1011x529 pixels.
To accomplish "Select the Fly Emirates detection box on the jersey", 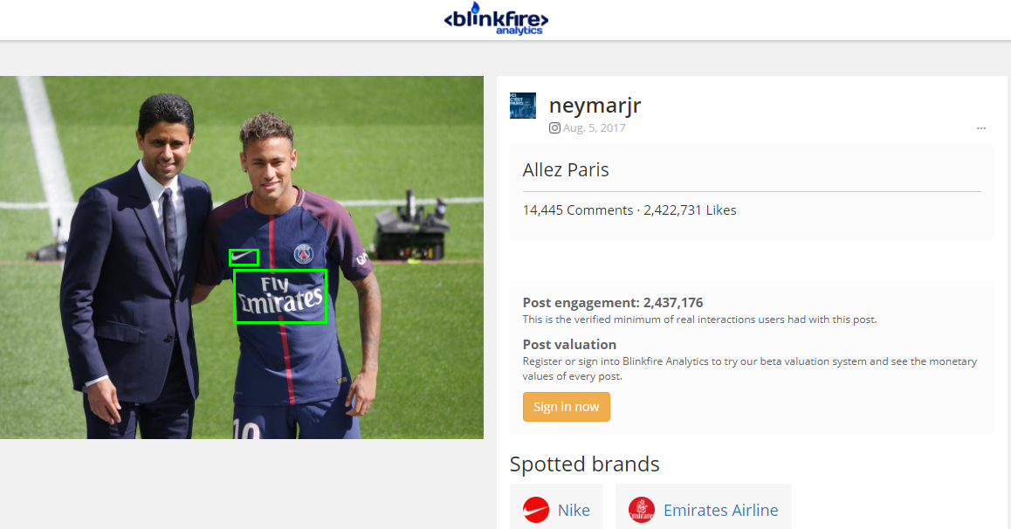I will [x=280, y=296].
